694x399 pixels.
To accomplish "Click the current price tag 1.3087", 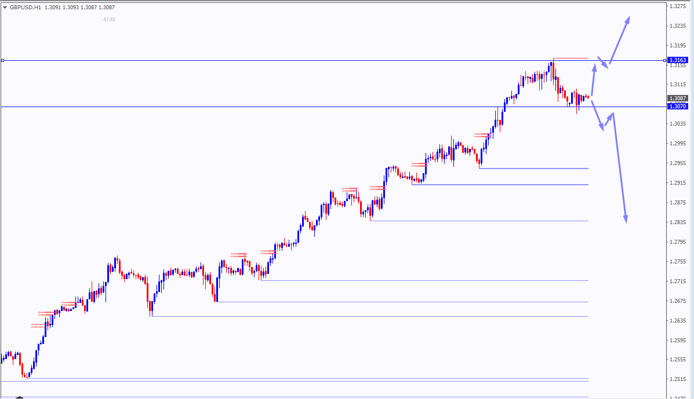I will point(678,98).
